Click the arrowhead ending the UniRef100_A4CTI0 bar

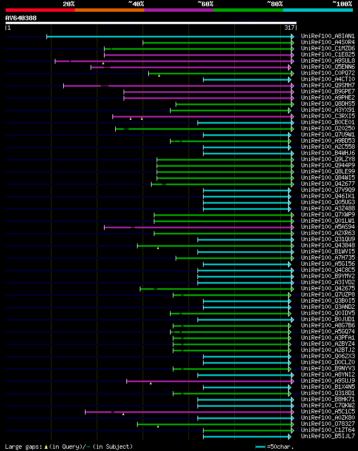[x=290, y=79]
